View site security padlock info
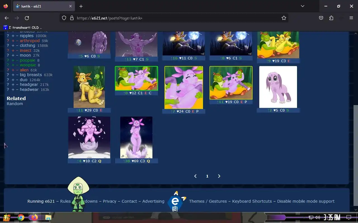358x223 pixels. point(72,18)
